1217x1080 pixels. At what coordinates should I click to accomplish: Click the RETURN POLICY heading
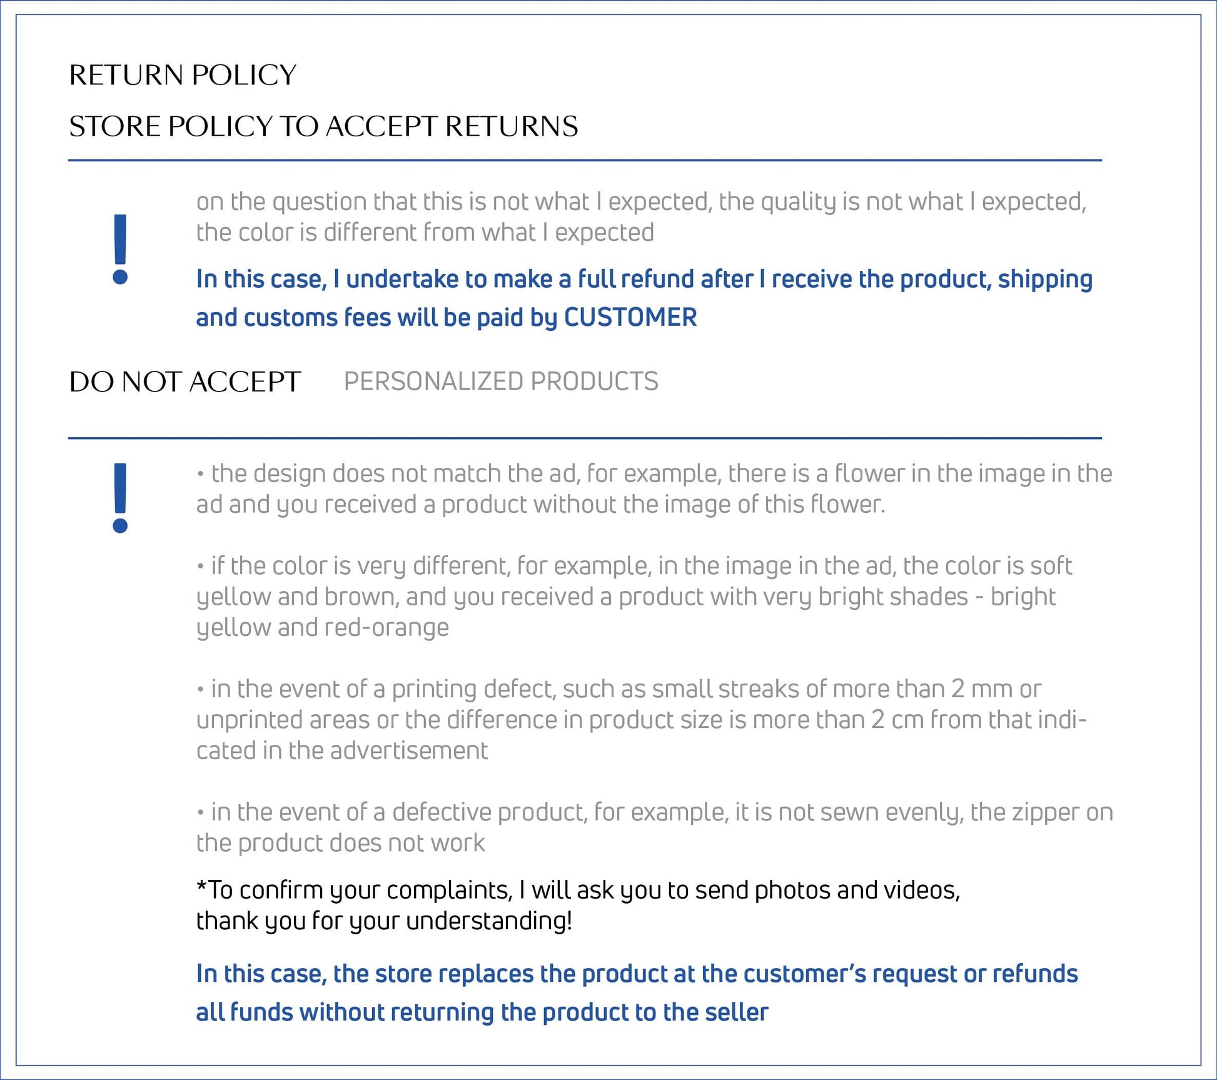pos(183,75)
